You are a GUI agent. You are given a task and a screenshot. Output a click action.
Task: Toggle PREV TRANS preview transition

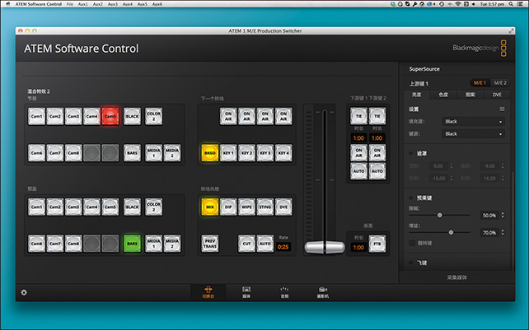pyautogui.click(x=210, y=244)
